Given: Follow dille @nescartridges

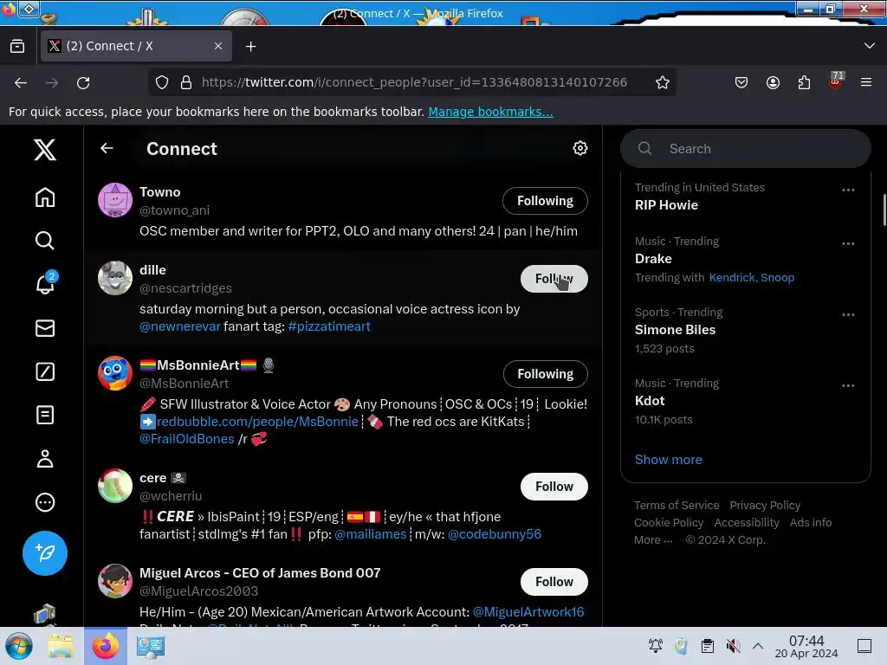Looking at the screenshot, I should coord(554,279).
